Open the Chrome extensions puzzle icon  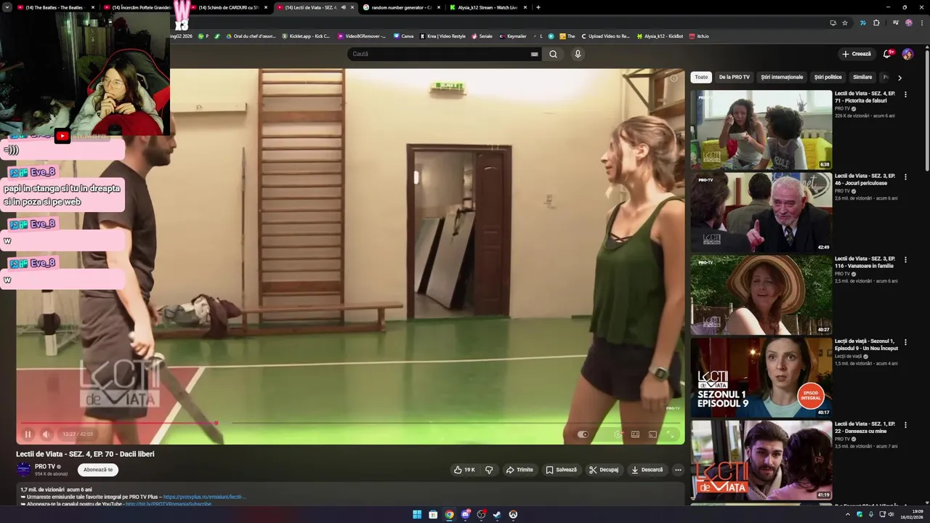(876, 23)
